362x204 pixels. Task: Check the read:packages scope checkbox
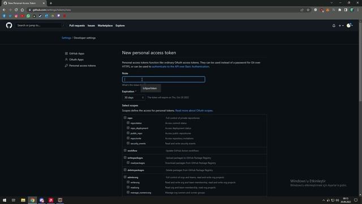point(128,163)
